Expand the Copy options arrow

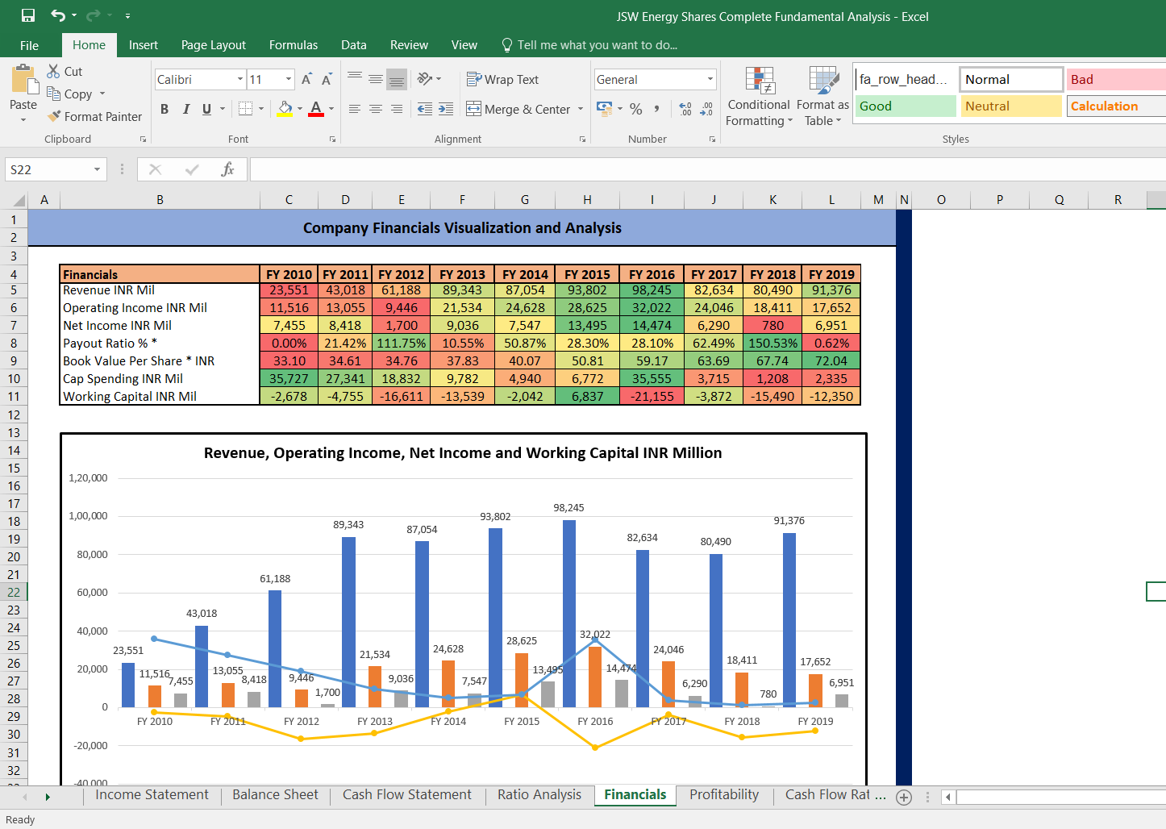(102, 94)
